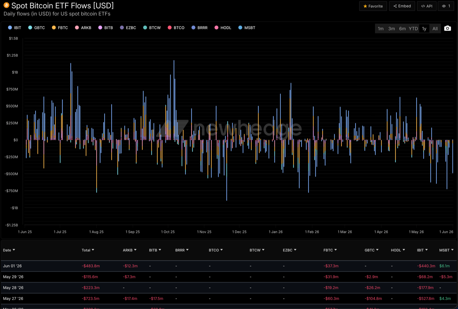Click the May 29 '26 row date
This screenshot has height=309, width=458.
(13, 277)
